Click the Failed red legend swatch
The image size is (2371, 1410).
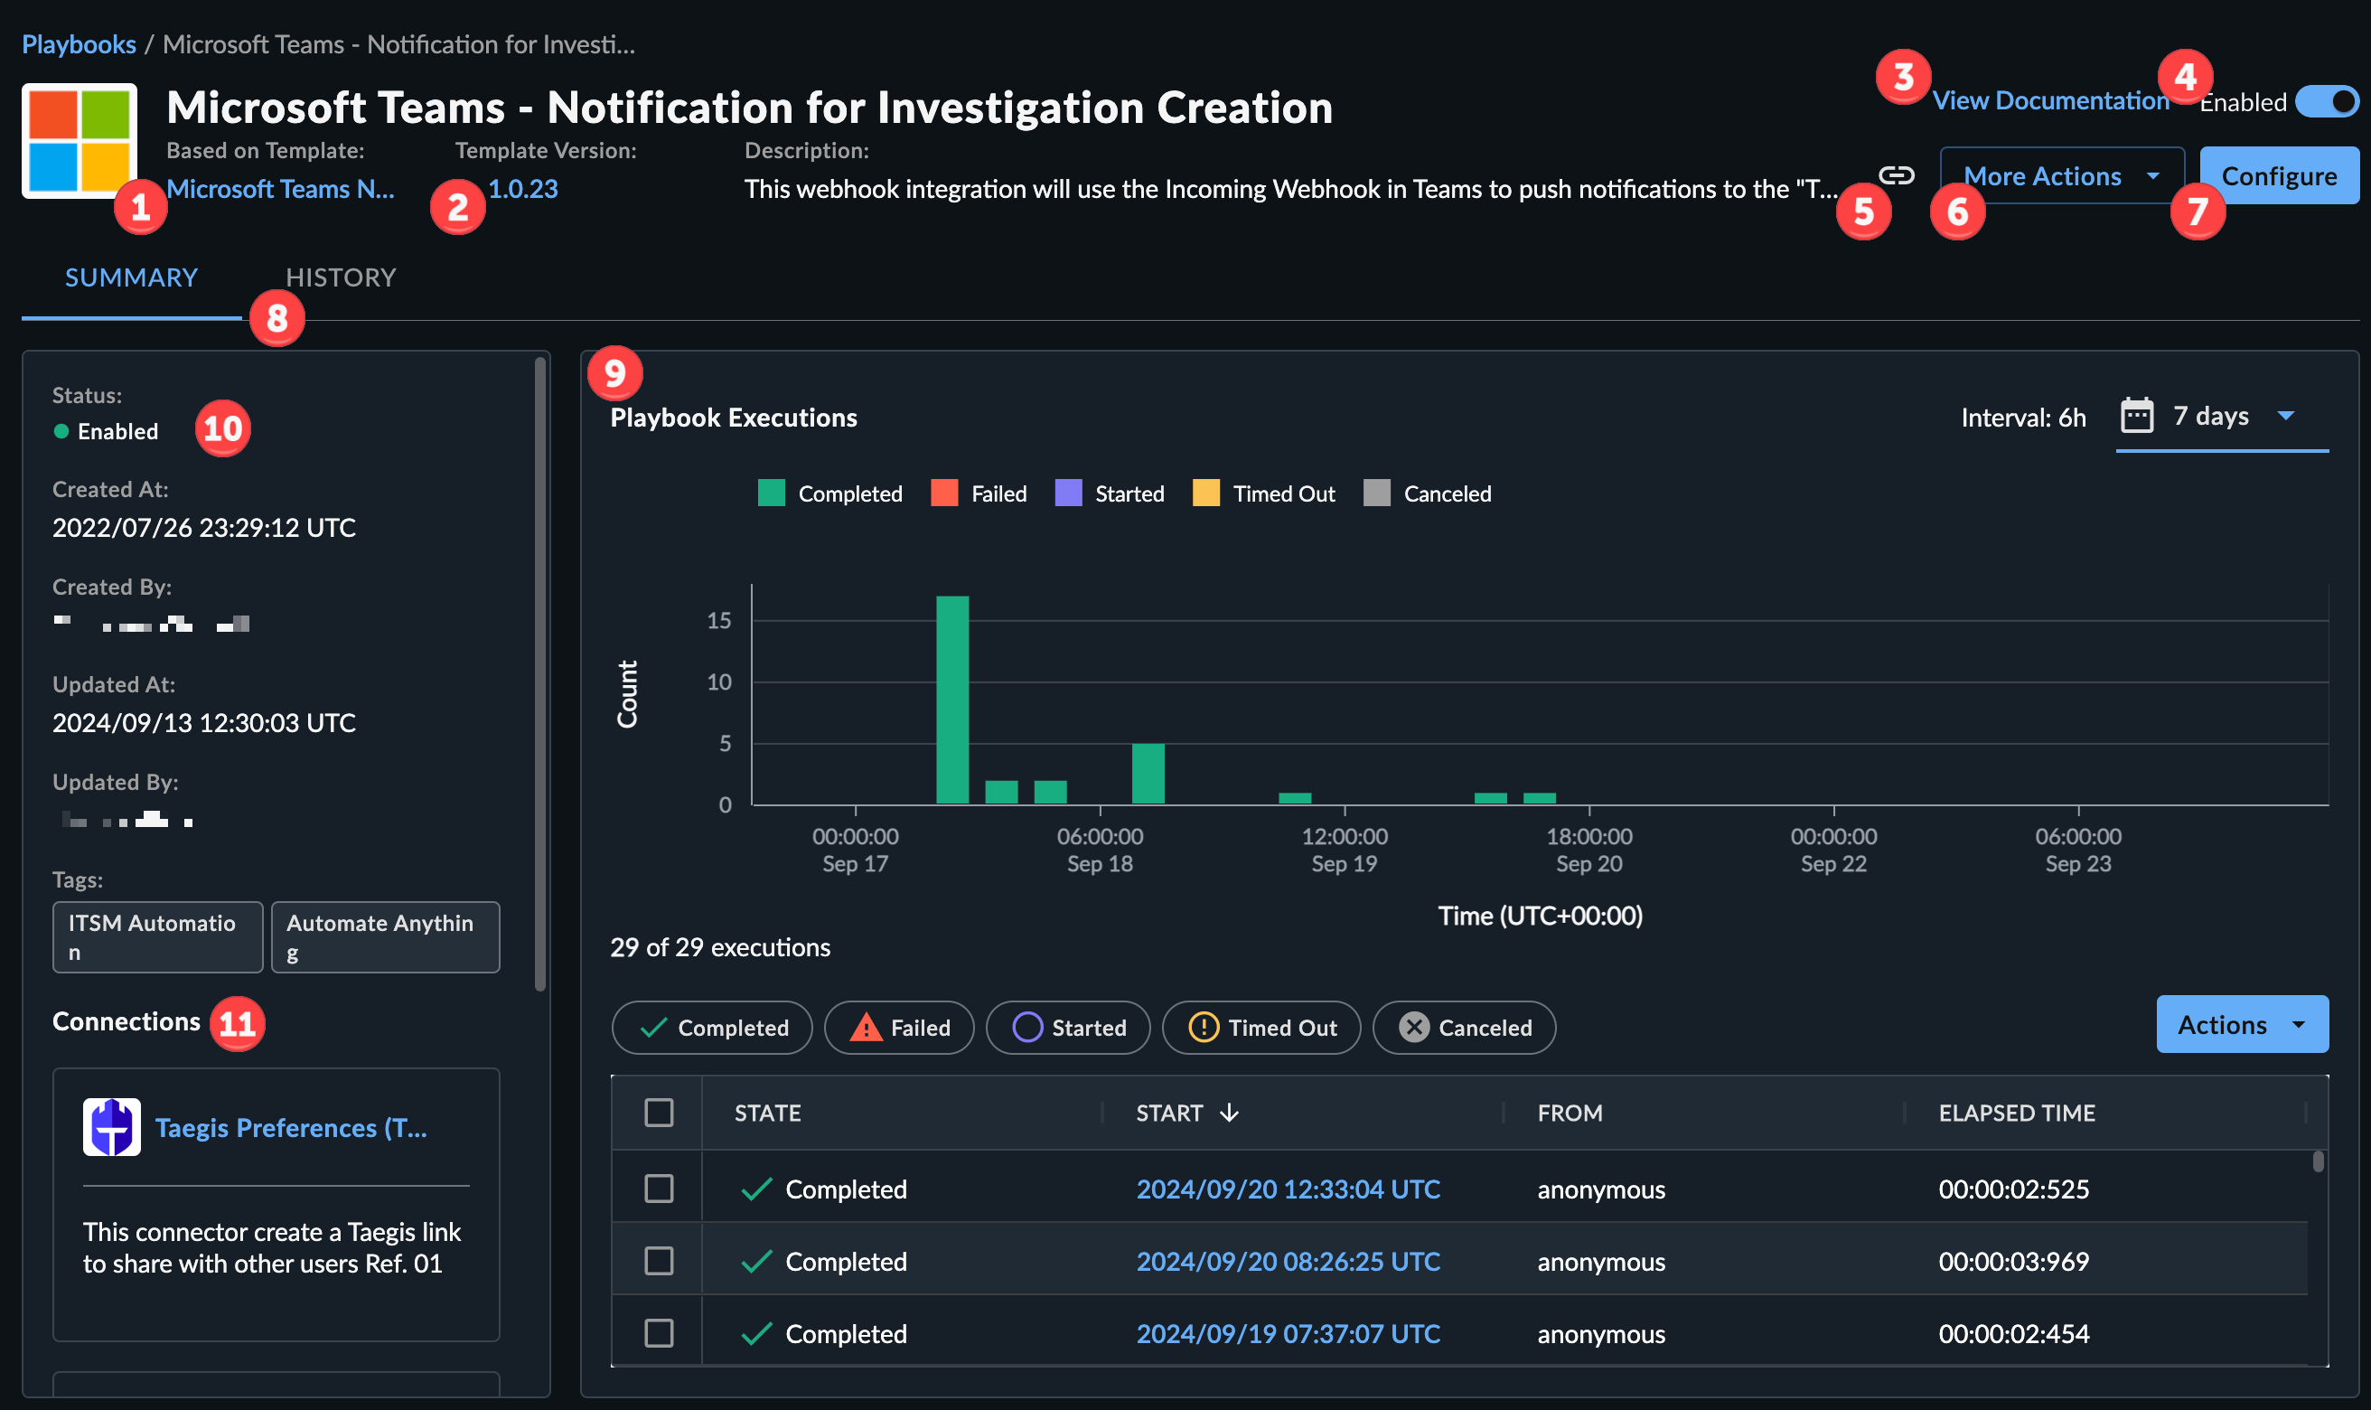[944, 493]
